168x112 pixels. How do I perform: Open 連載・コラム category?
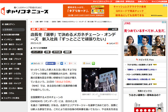click(13, 93)
